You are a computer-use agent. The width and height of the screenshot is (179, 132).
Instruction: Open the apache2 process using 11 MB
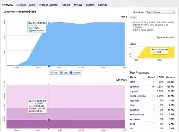(x=134, y=110)
